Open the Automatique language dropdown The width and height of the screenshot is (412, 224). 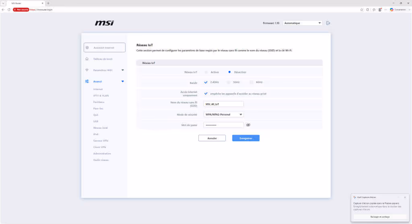point(303,23)
